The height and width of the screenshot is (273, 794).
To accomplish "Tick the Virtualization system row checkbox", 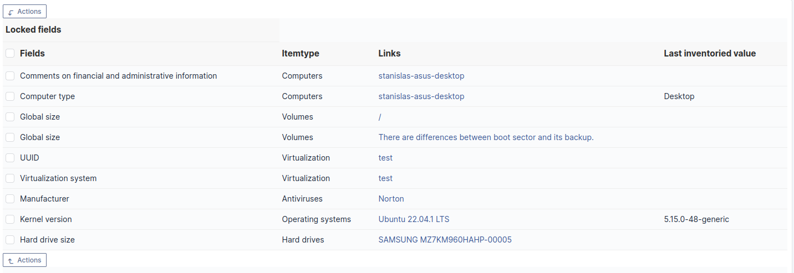I will 10,178.
